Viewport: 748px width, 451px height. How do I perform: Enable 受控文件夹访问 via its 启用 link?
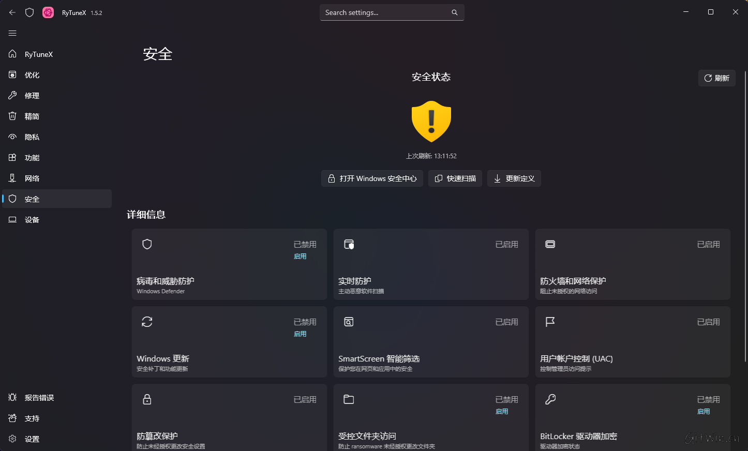point(502,412)
